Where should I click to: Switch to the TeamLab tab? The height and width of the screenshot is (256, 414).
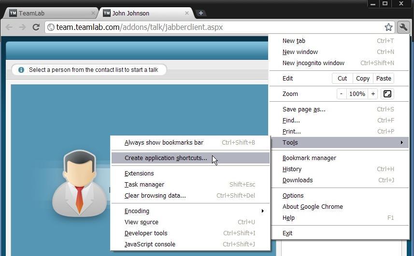coord(50,13)
